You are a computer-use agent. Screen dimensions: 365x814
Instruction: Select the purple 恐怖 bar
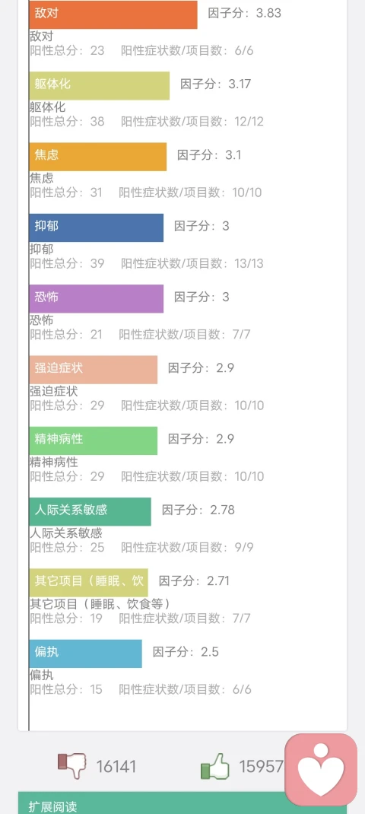pyautogui.click(x=96, y=298)
